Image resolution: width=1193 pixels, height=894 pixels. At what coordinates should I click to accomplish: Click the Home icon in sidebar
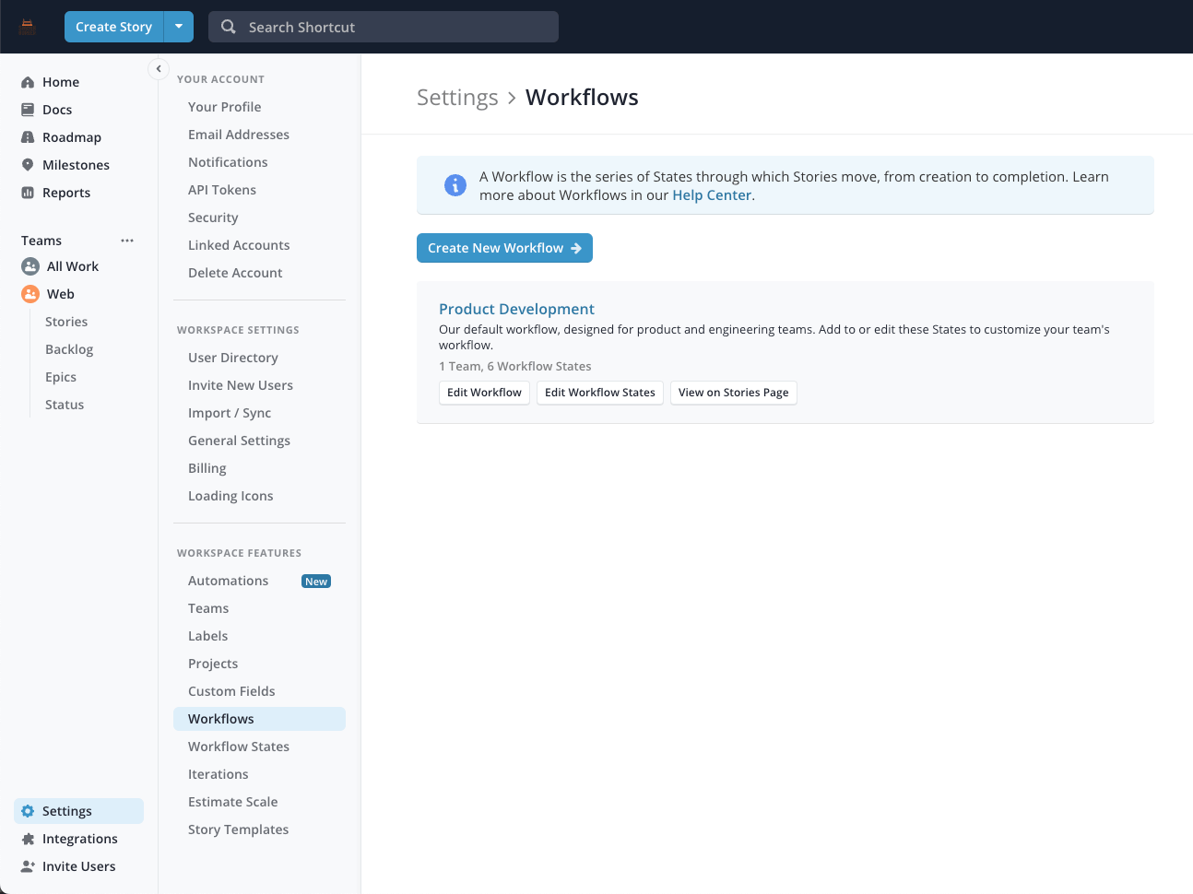[28, 82]
